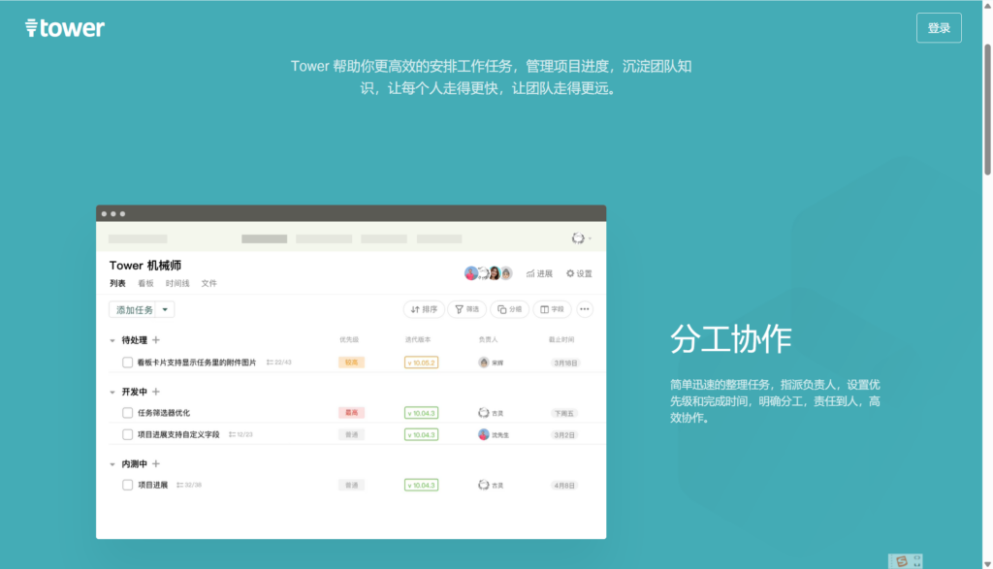
Task: Click the 3月2日 due date
Action: 564,435
